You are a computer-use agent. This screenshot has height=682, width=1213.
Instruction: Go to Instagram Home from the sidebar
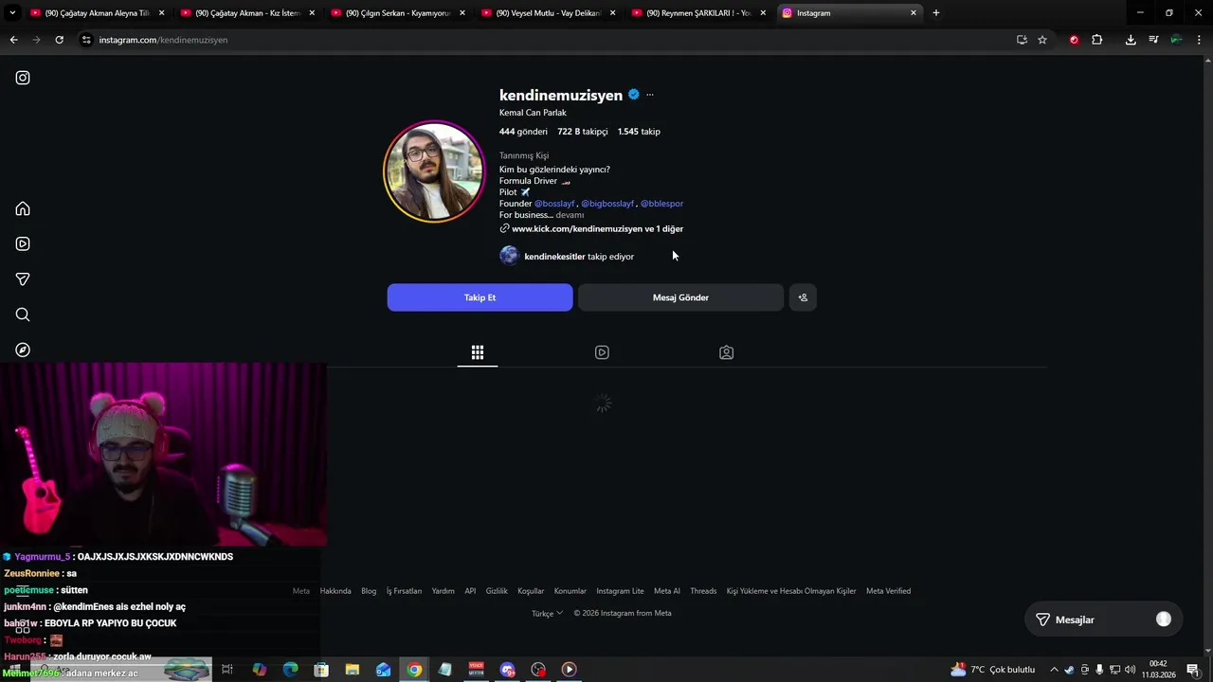pos(23,208)
